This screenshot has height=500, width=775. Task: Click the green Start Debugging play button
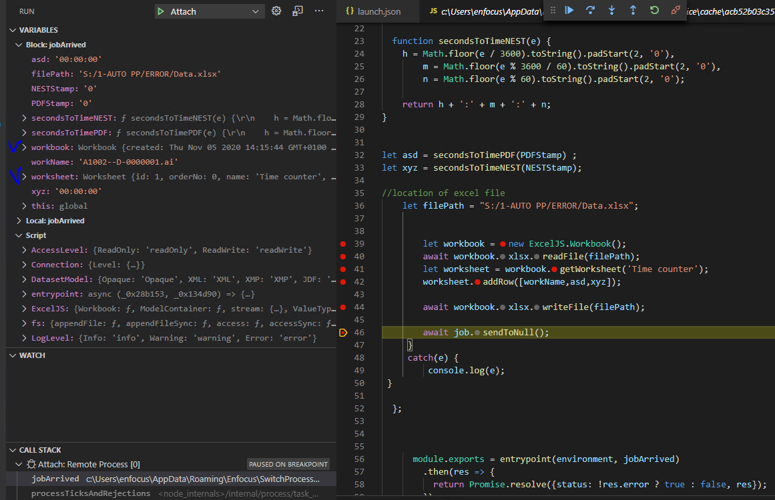pos(160,11)
